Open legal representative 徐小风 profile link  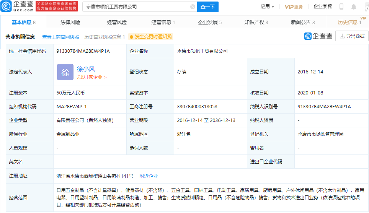coord(86,69)
